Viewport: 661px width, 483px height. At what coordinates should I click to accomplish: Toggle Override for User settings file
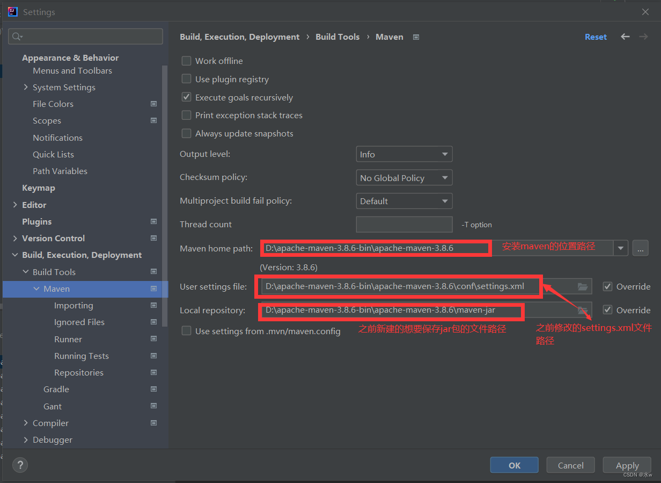tap(607, 286)
